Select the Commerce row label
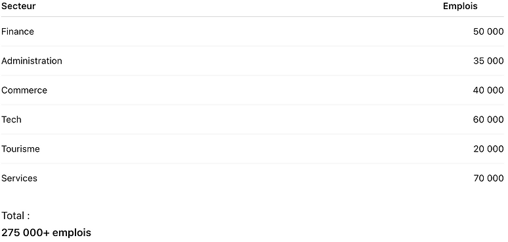This screenshot has height=242, width=508. tap(24, 90)
